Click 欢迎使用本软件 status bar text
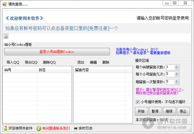This screenshot has width=194, height=134. 20,129
